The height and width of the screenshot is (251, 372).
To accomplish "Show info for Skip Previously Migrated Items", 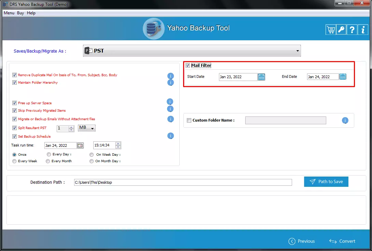I will (x=170, y=109).
